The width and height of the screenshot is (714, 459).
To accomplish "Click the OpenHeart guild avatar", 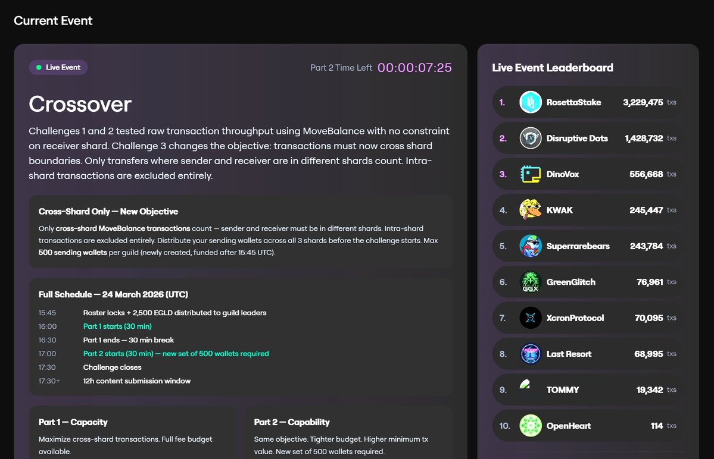I will (531, 426).
